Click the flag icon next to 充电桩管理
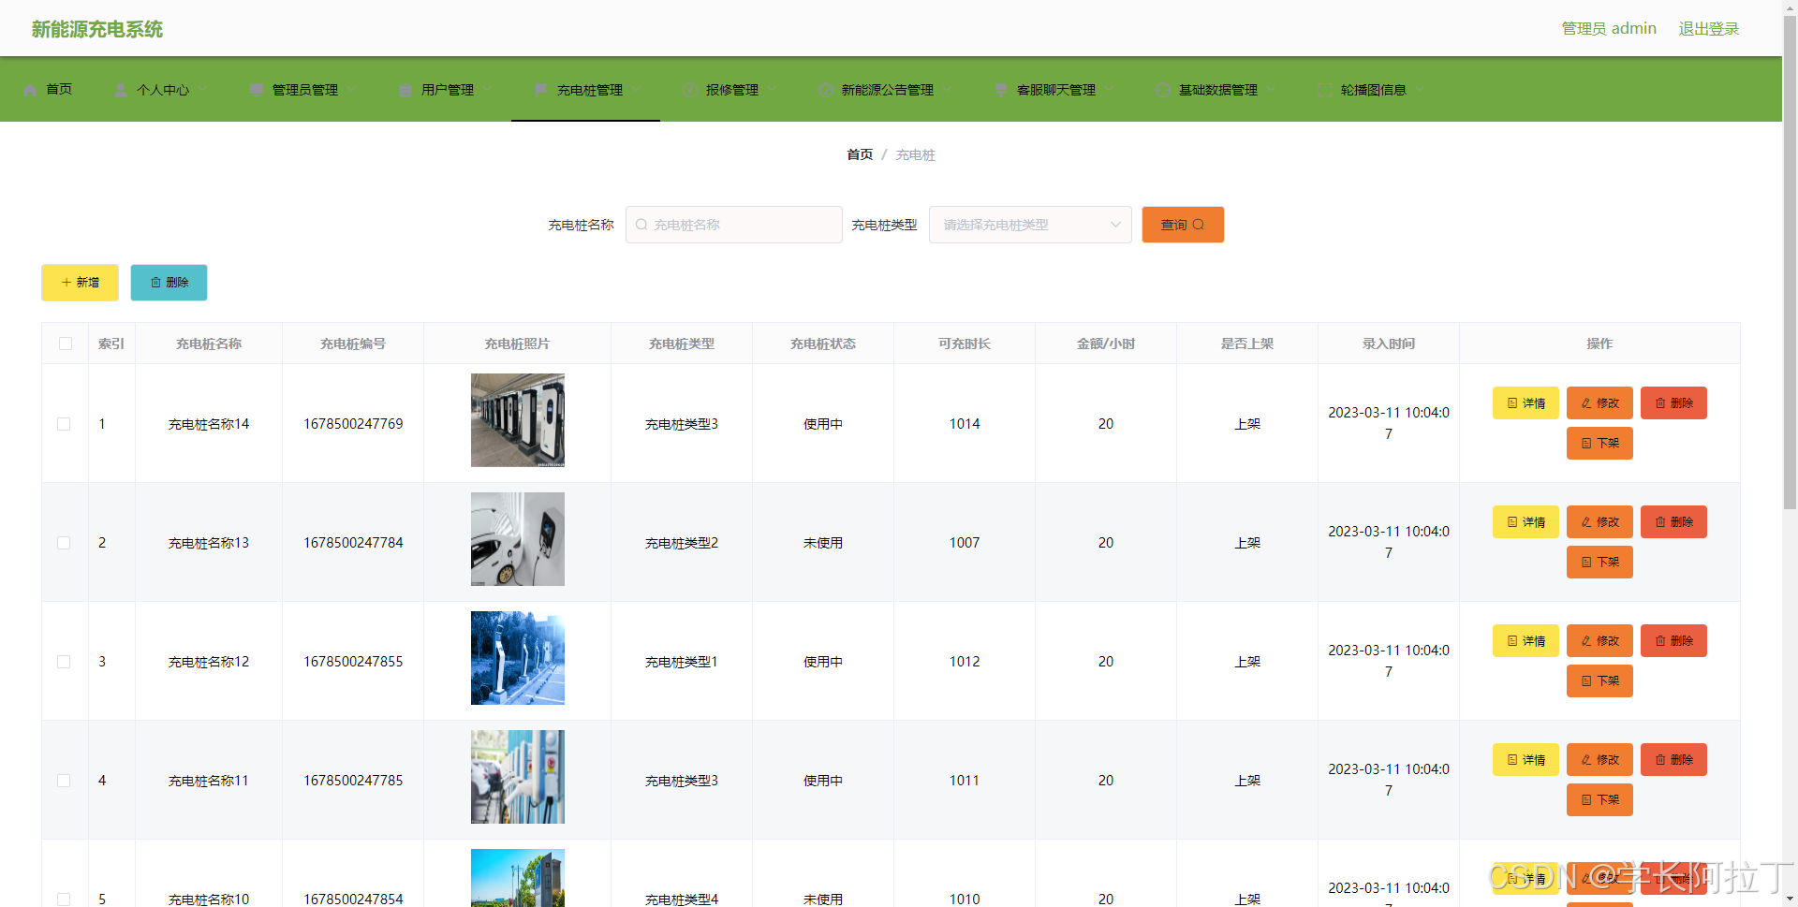Image resolution: width=1798 pixels, height=907 pixels. pos(540,90)
